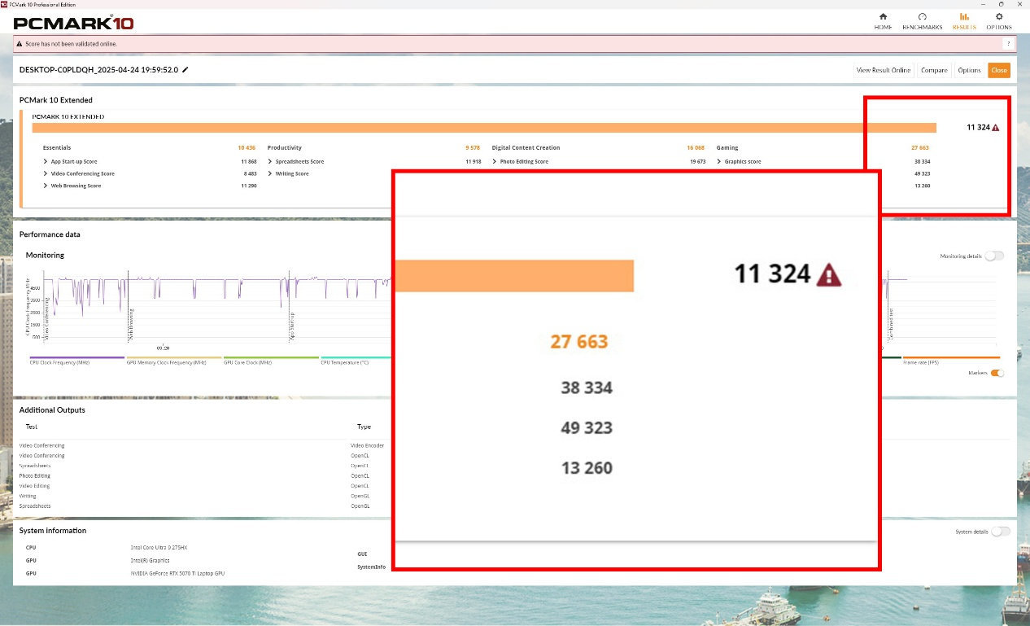Click View Result Online button
The width and height of the screenshot is (1030, 626).
[884, 70]
